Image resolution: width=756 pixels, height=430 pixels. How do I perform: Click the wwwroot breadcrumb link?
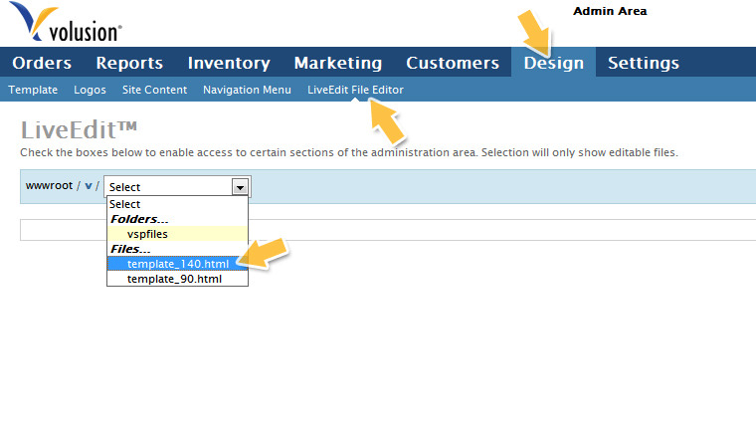[x=49, y=186]
